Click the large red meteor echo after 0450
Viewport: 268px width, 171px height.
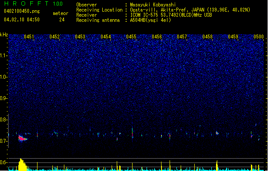(22, 138)
